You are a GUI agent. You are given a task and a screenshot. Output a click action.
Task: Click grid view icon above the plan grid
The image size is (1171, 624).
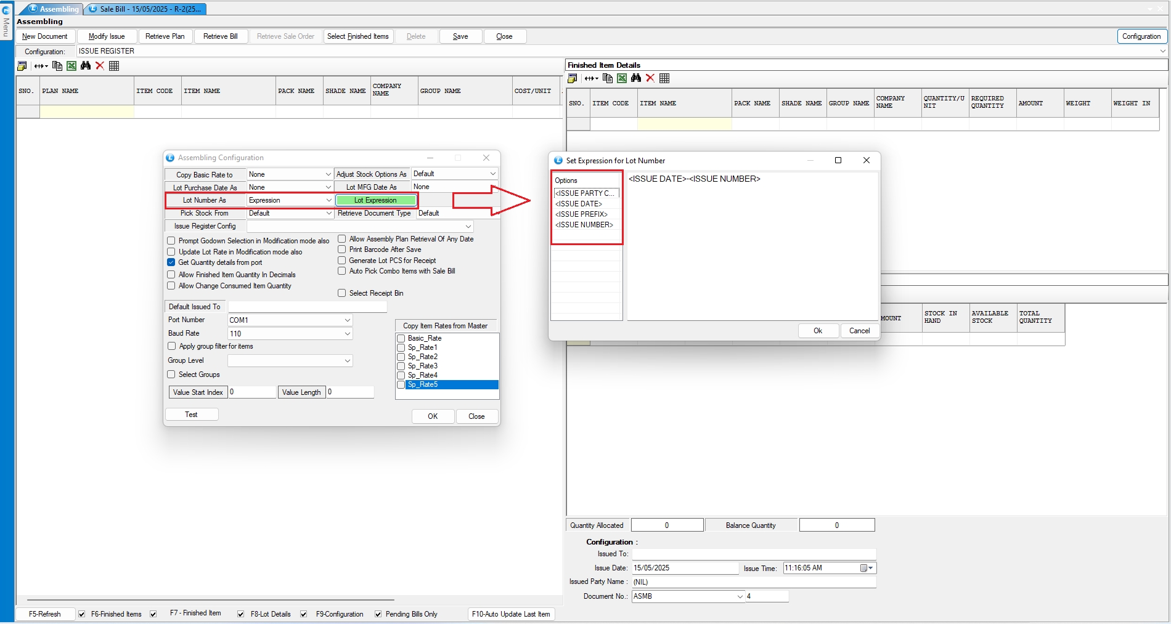pyautogui.click(x=114, y=66)
